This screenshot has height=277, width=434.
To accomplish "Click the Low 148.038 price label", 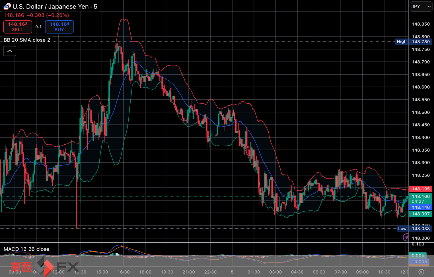I will (x=414, y=229).
